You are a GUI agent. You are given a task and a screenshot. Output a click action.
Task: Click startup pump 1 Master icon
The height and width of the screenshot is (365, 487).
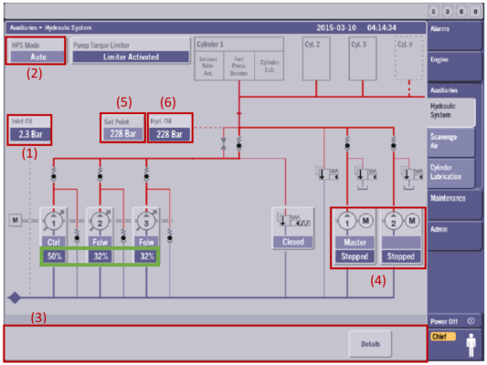pyautogui.click(x=347, y=222)
